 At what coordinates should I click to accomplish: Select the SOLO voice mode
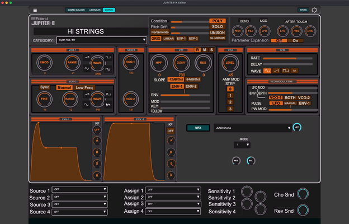click(218, 27)
